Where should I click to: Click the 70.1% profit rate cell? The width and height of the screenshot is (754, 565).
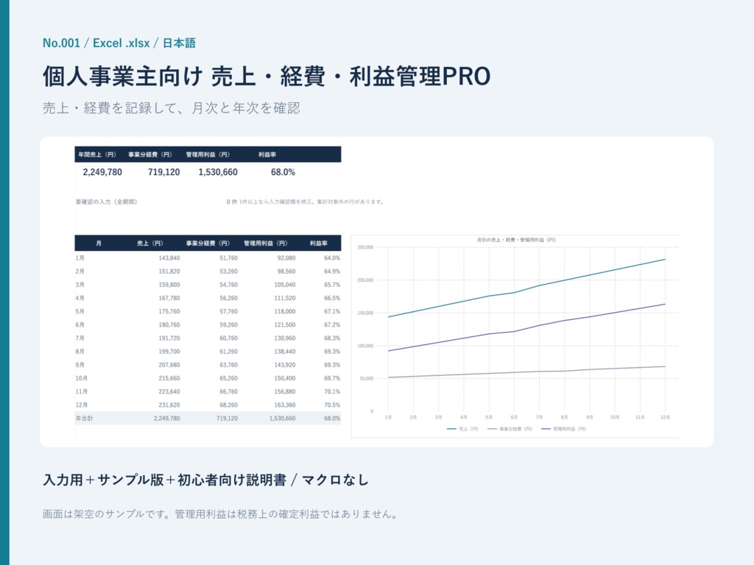(332, 391)
